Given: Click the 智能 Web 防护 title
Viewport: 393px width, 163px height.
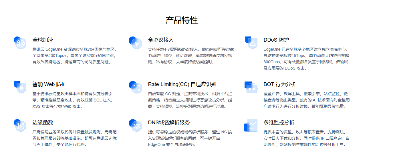Looking at the screenshot, I should (49, 84).
